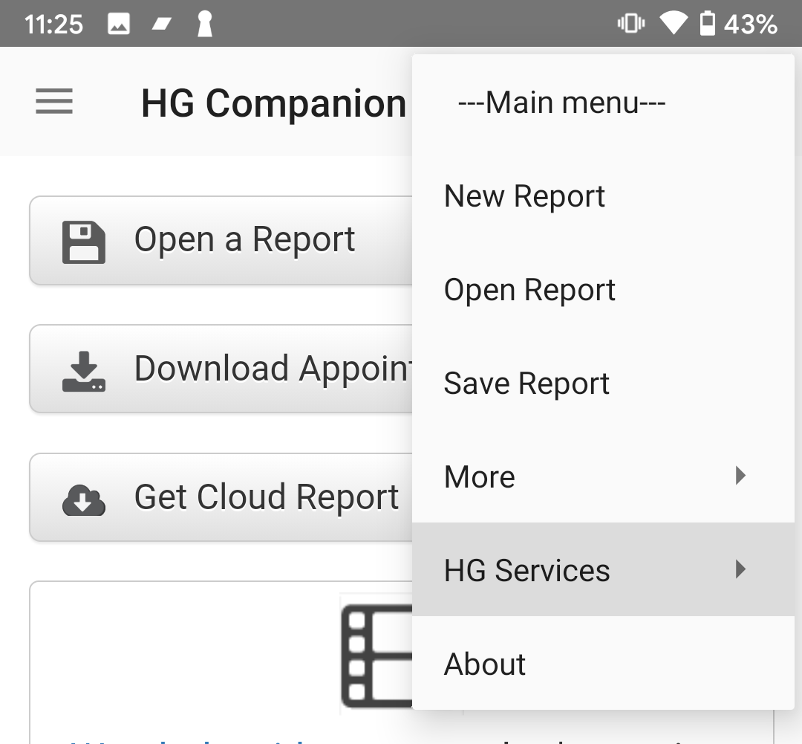Open the hamburger navigation menu
This screenshot has width=802, height=744.
pos(54,102)
